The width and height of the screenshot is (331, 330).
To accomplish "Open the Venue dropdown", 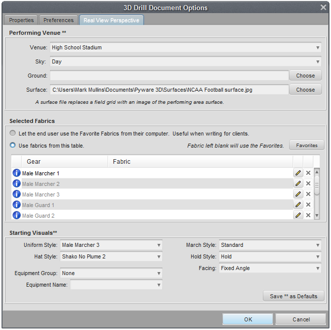I will point(186,48).
